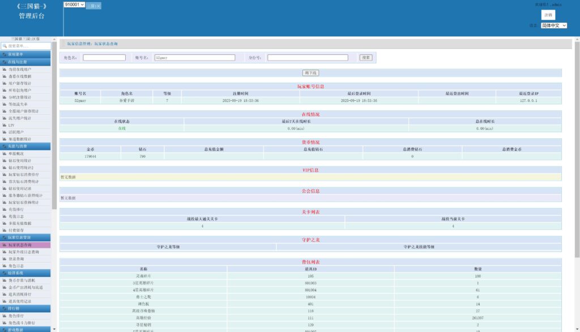Click the sidebar search menu box
Image resolution: width=580 pixels, height=332 pixels.
(x=27, y=46)
